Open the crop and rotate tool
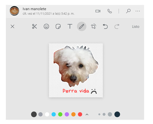 point(93,27)
